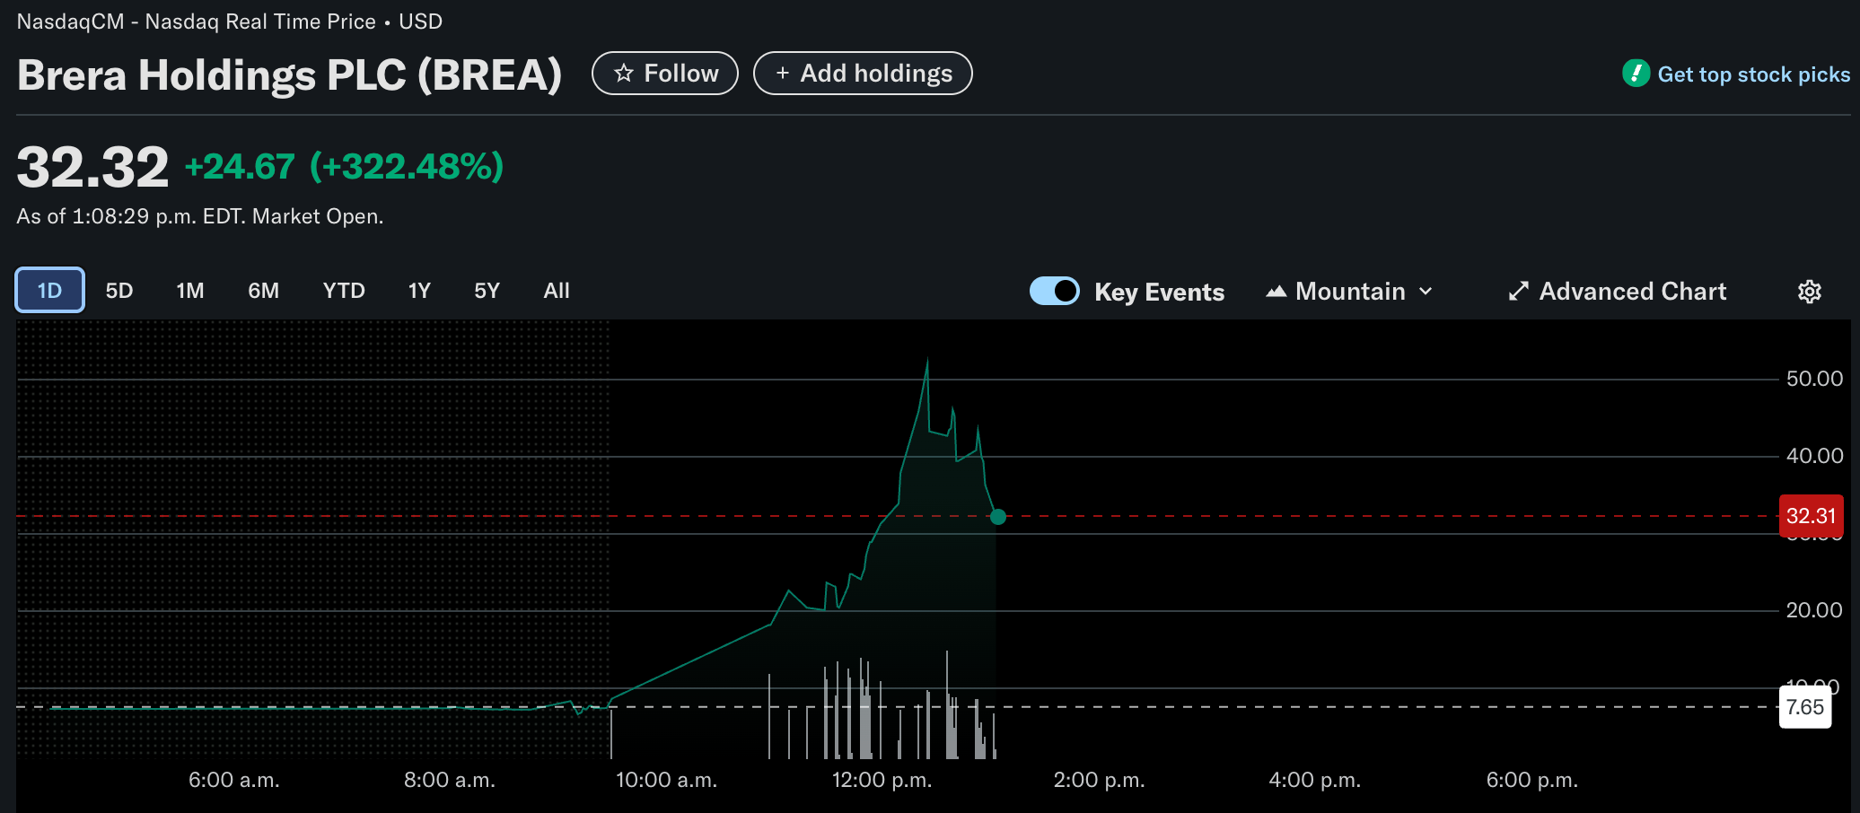Open chart settings gear icon
Screen dimensions: 1860x813
point(1809,292)
